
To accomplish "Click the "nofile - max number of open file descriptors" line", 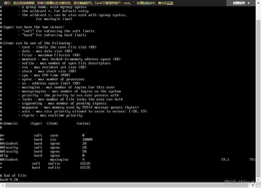I will [66, 63].
